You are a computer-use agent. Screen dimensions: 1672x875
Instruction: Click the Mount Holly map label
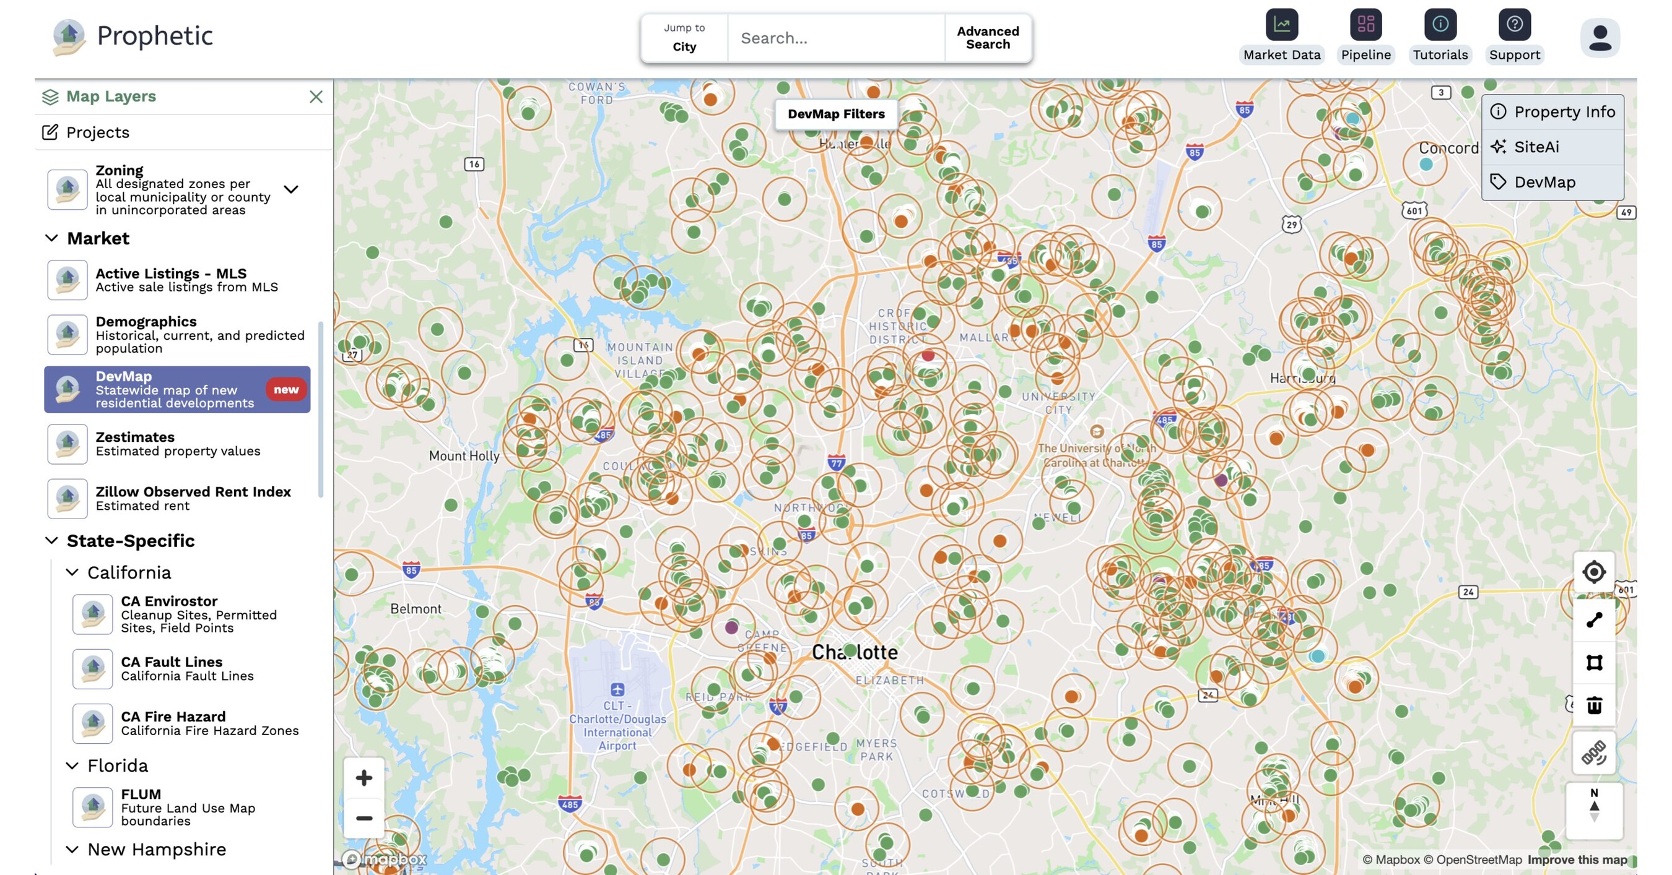[464, 455]
